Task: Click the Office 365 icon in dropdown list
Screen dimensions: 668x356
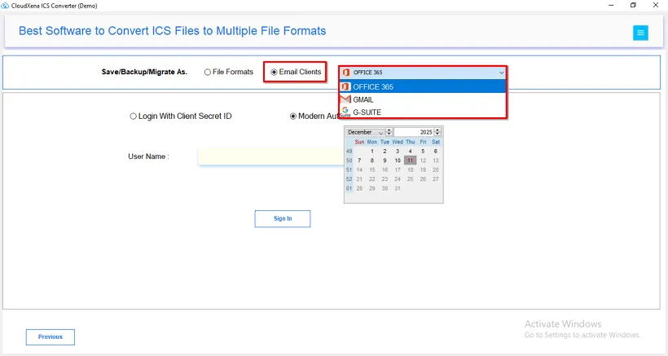Action: click(x=345, y=86)
